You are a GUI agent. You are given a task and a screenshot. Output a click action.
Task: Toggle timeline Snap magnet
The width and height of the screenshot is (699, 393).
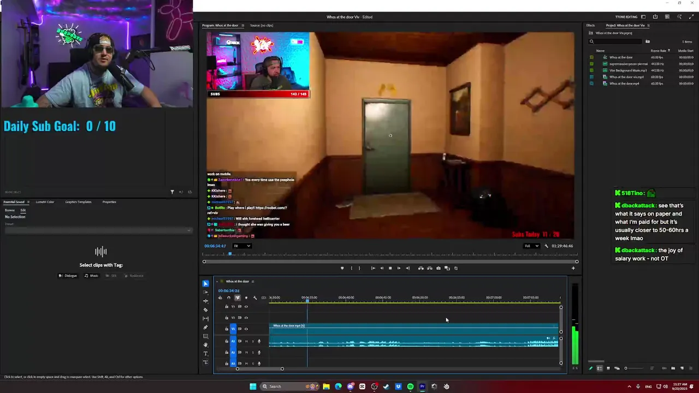point(228,297)
